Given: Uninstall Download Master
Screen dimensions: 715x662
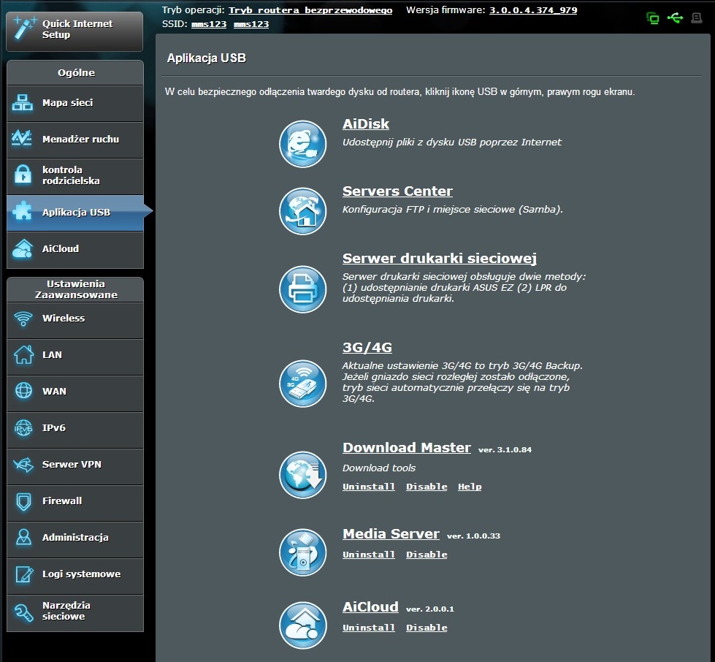Looking at the screenshot, I should [369, 487].
